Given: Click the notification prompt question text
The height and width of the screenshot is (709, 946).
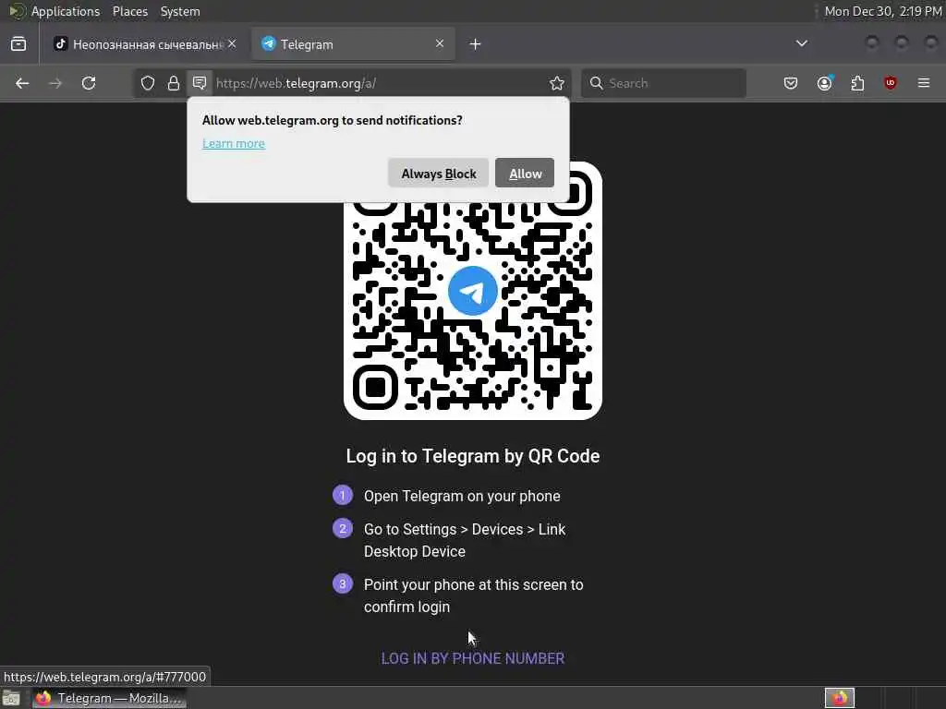Looking at the screenshot, I should [333, 120].
